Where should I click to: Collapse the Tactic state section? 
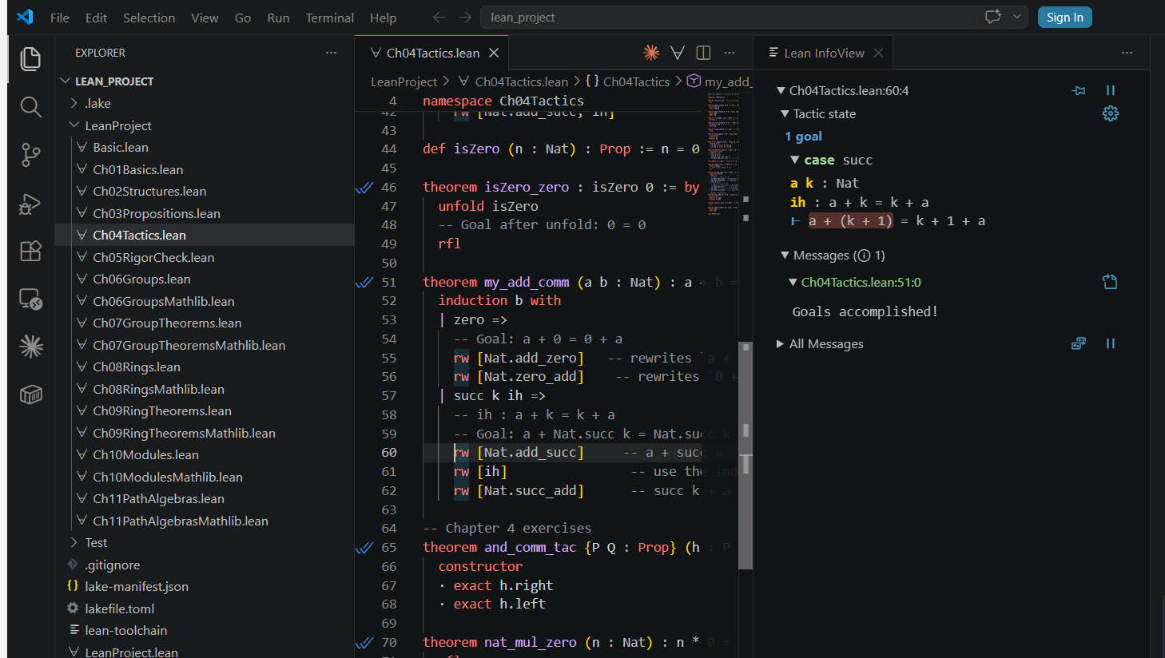click(785, 113)
